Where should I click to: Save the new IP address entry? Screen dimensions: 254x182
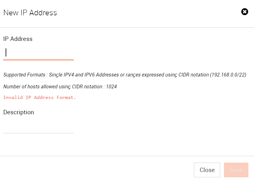pyautogui.click(x=236, y=170)
